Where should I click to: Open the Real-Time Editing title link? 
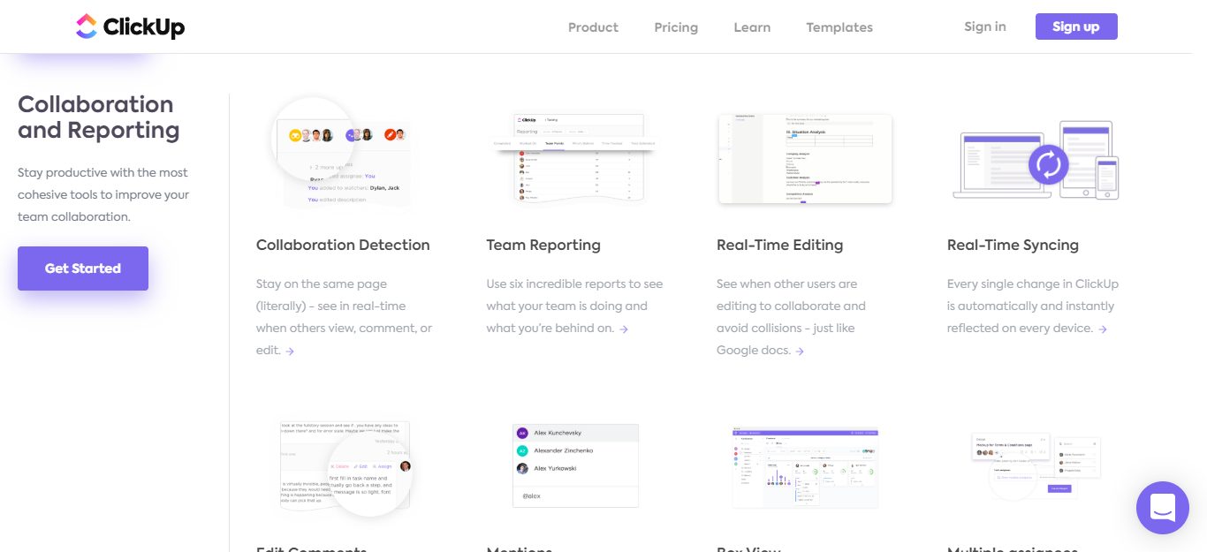pyautogui.click(x=780, y=245)
